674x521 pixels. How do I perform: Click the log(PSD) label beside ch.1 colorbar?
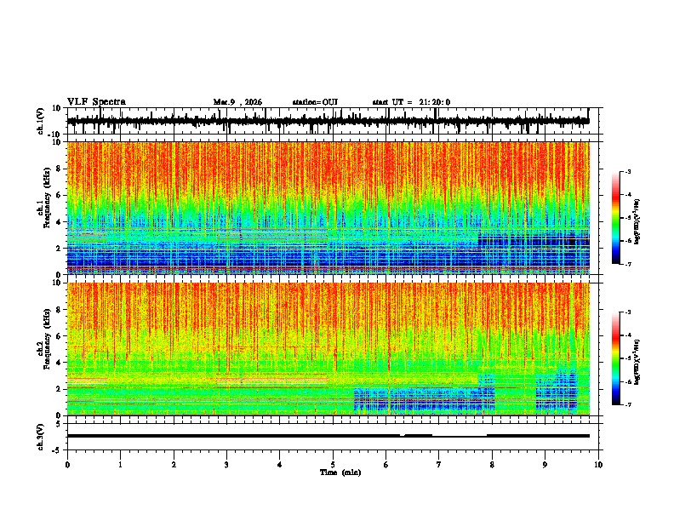pyautogui.click(x=637, y=221)
